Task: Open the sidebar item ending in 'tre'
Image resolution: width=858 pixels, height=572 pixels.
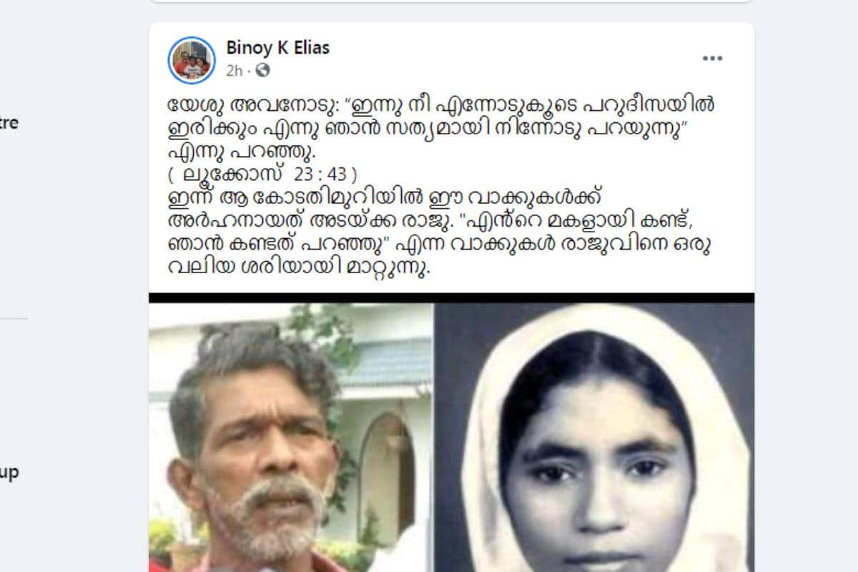Action: [x=9, y=123]
